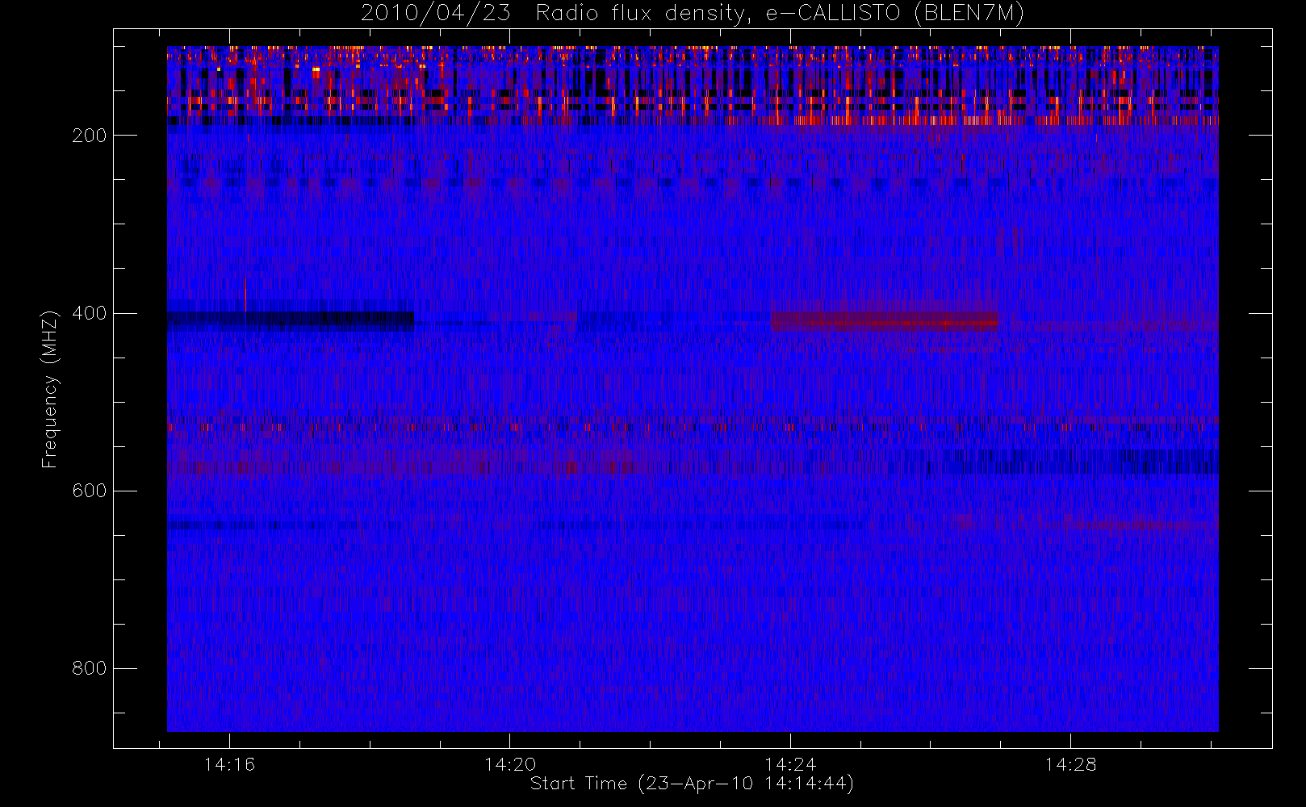Screen dimensions: 1306x807
Task: Select the 600 frequency tick label
Action: 90,491
